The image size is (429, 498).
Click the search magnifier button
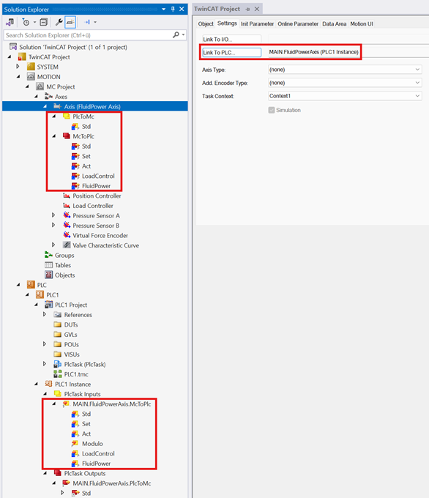click(x=176, y=34)
